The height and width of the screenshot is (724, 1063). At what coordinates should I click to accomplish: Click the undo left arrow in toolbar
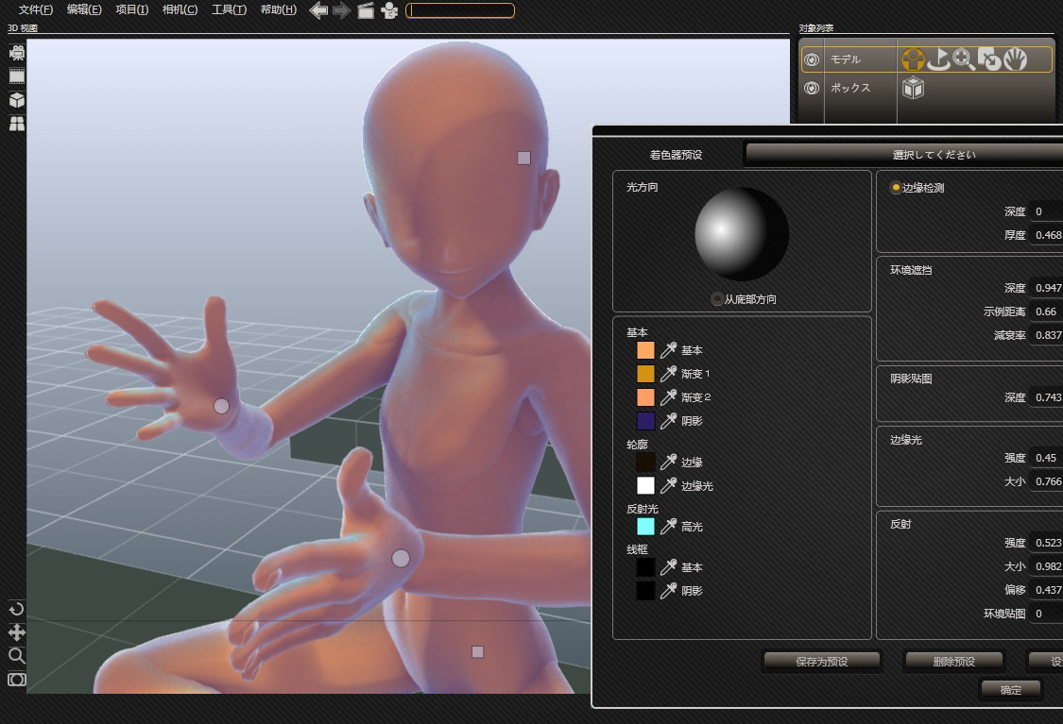tap(318, 10)
